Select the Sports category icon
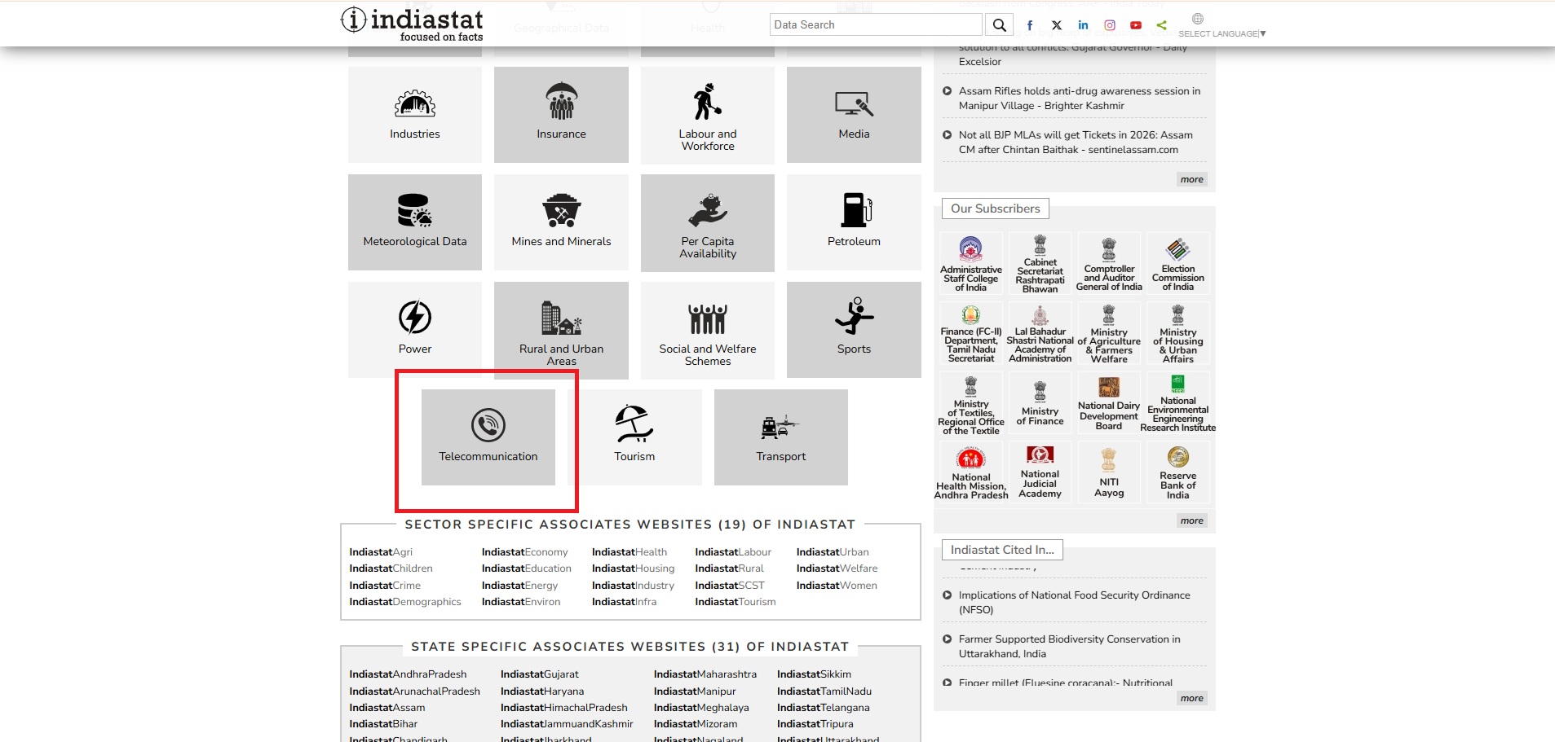This screenshot has width=1555, height=742. (854, 317)
